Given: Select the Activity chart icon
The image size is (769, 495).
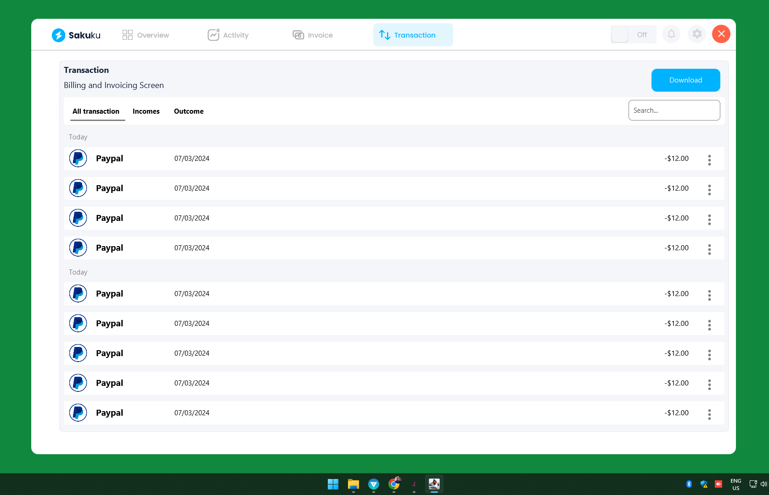Looking at the screenshot, I should (213, 34).
